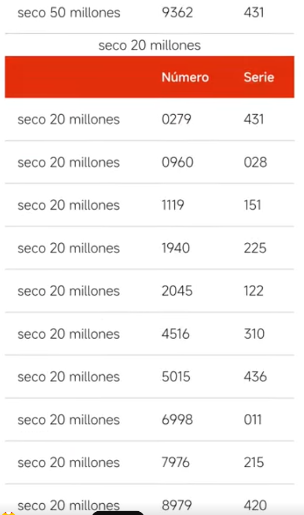The image size is (304, 515).
Task: Click number 0279 in the table
Action: tap(176, 119)
